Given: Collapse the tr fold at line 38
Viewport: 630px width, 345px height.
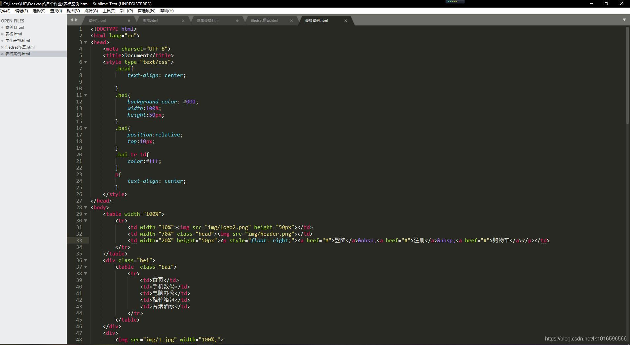Looking at the screenshot, I should [x=86, y=274].
